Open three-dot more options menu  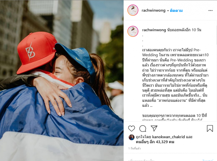point(210,11)
